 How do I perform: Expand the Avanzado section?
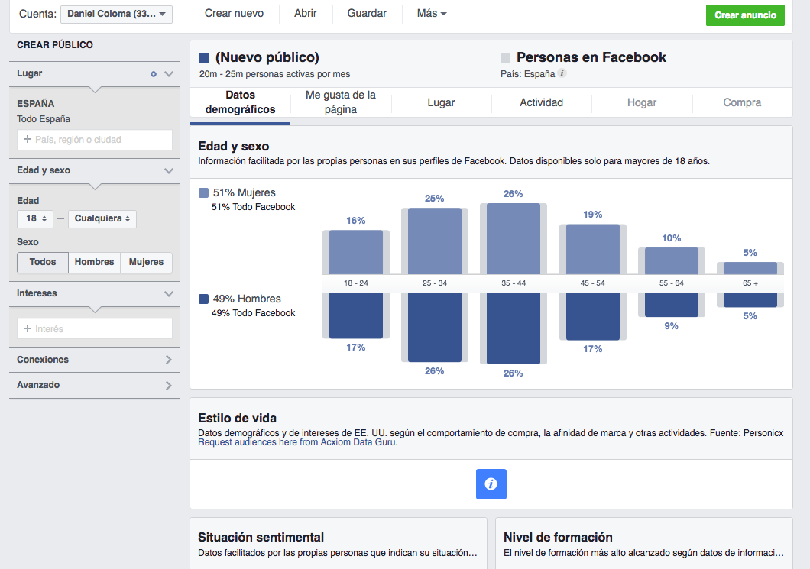[95, 385]
